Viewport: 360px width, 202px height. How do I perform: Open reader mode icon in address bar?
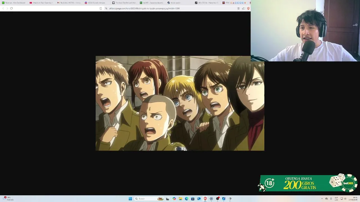click(238, 8)
